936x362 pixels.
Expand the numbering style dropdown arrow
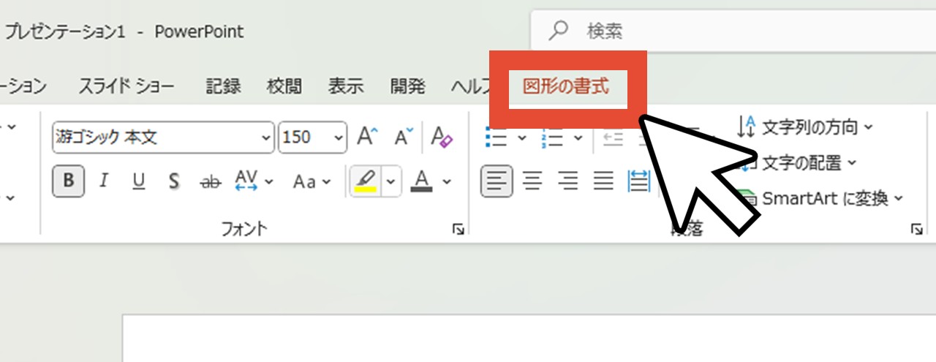click(577, 137)
